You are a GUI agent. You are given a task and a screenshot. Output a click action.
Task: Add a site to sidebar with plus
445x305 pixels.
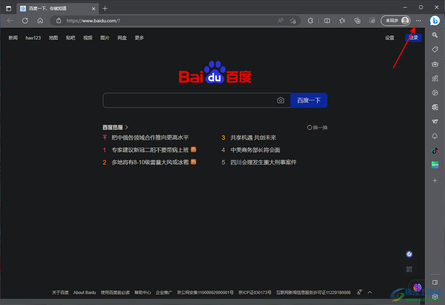click(435, 180)
